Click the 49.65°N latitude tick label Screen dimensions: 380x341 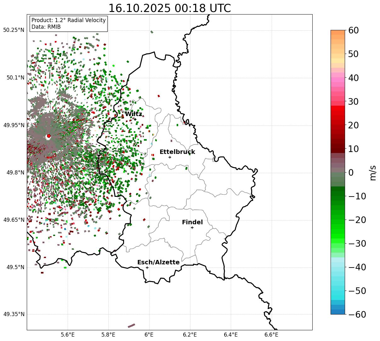coord(14,220)
